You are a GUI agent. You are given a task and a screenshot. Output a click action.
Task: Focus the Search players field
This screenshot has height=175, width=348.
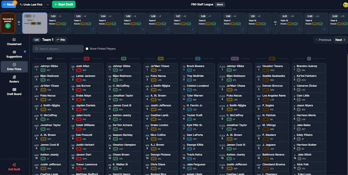58,49
